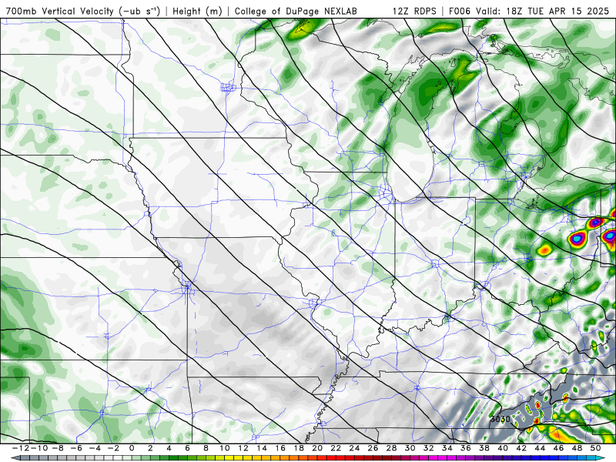Viewport: 616px width, 462px height.
Task: Click the '20' value on the color scale
Action: (x=317, y=448)
